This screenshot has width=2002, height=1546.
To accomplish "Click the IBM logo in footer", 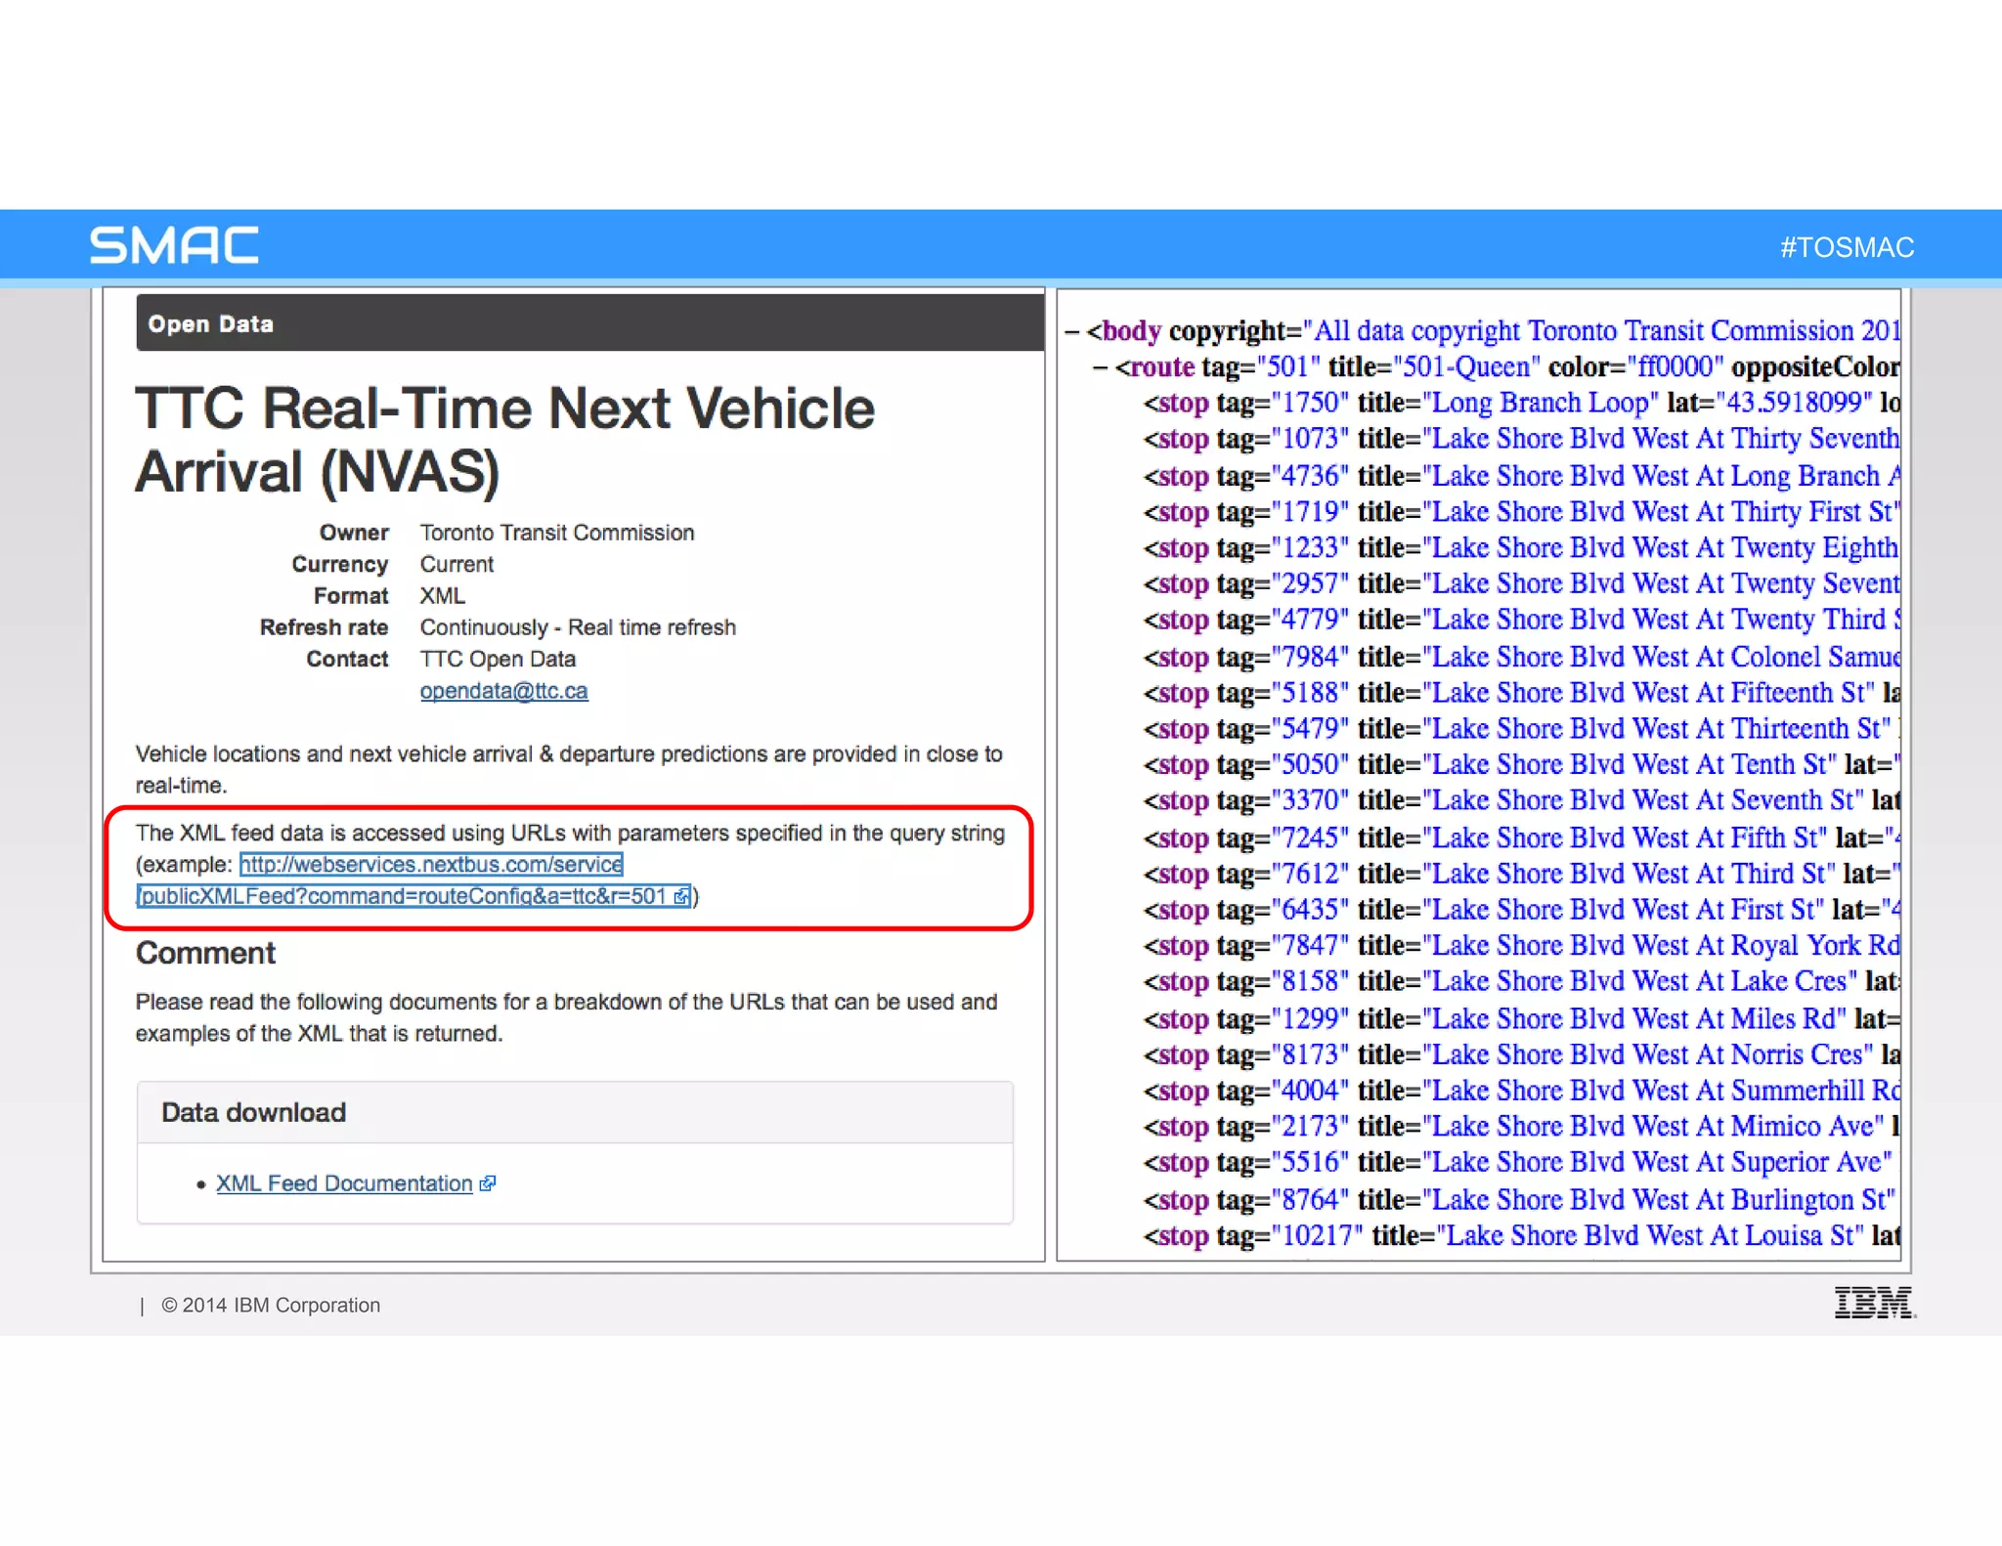I will [1873, 1303].
